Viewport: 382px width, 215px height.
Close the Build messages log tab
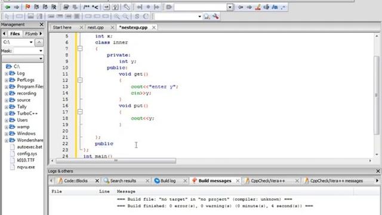[238, 180]
